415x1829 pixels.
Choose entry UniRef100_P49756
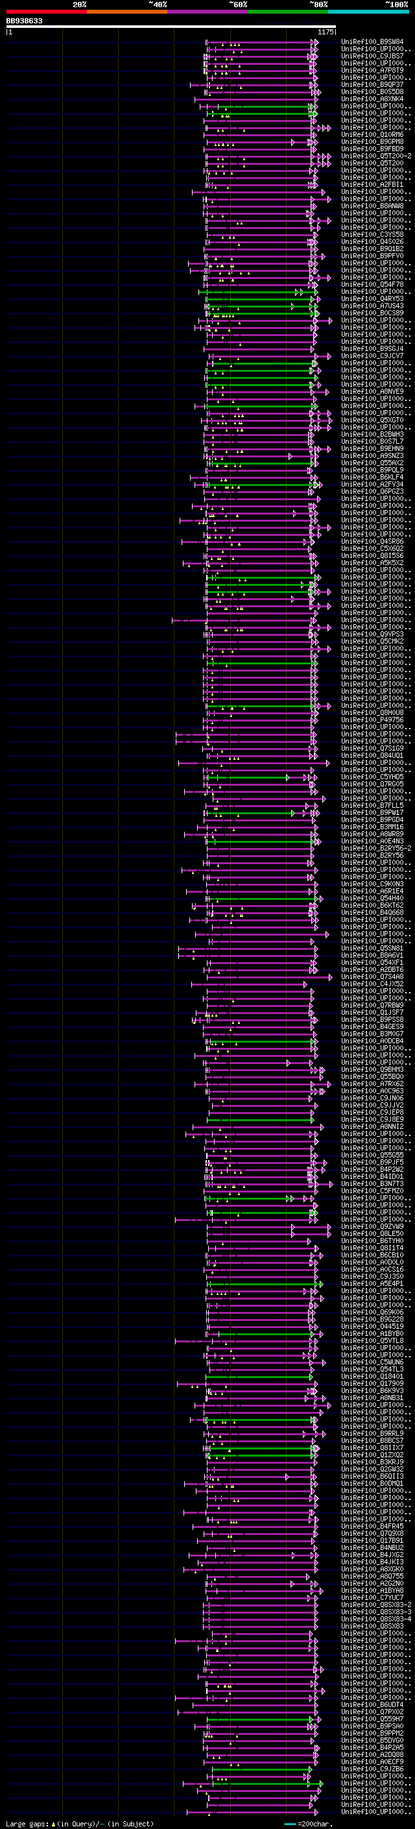coord(372,720)
